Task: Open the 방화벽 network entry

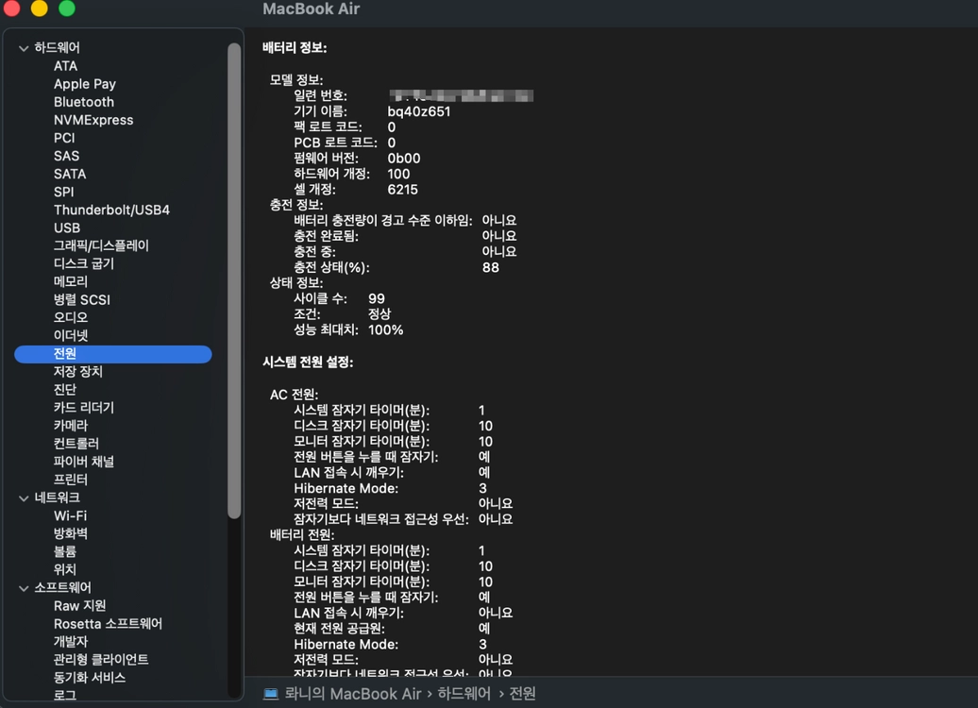Action: click(x=71, y=534)
